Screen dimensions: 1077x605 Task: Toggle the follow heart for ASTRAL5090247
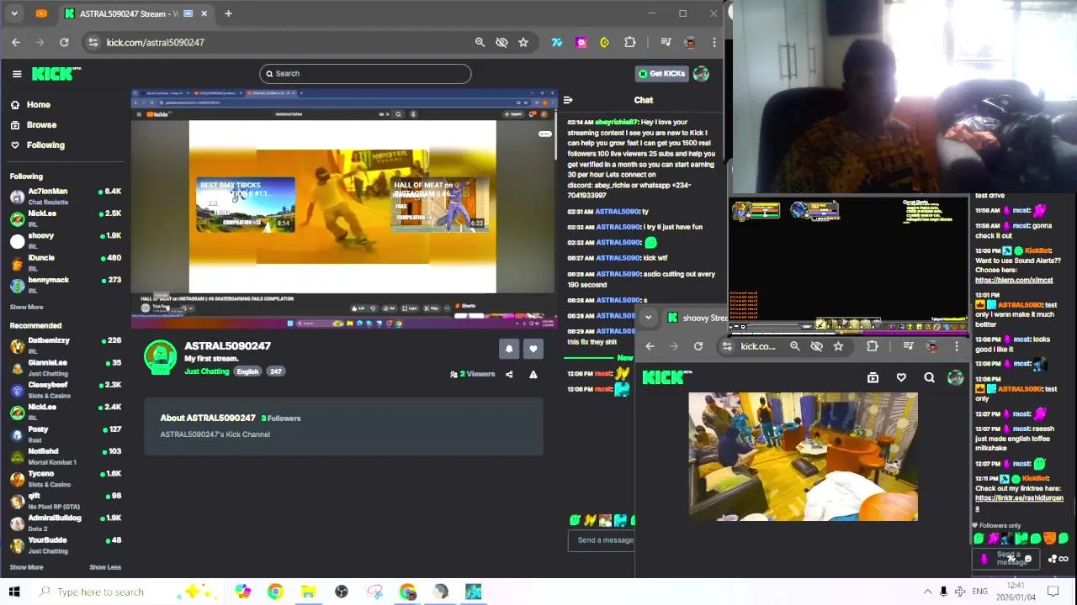point(533,349)
